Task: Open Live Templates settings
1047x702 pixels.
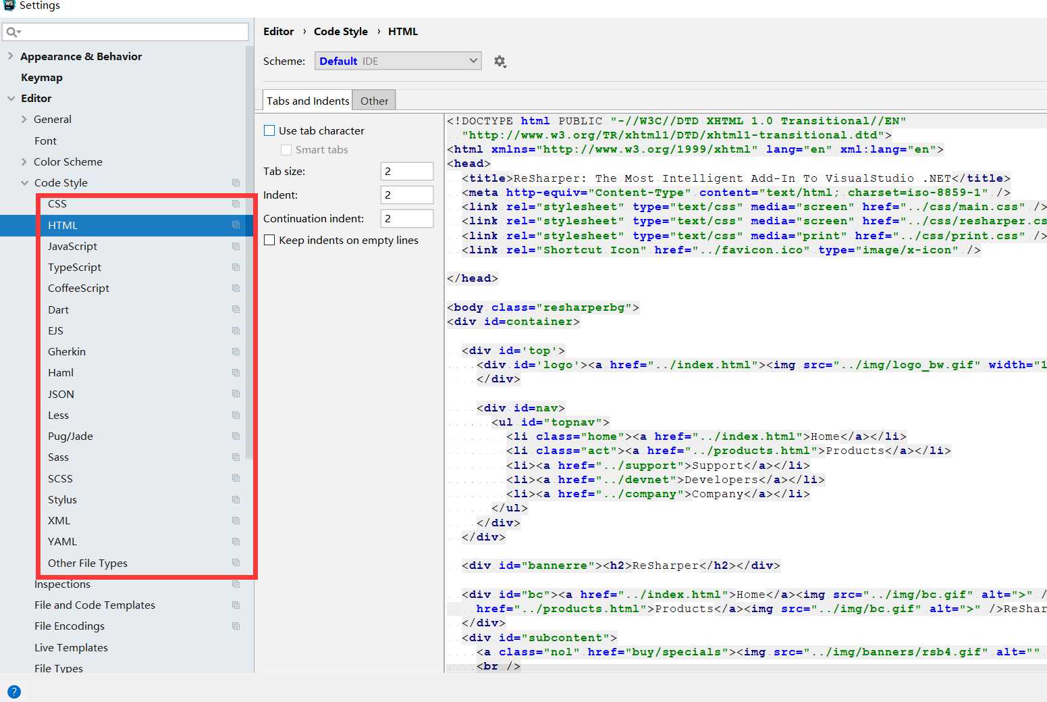Action: click(x=71, y=647)
